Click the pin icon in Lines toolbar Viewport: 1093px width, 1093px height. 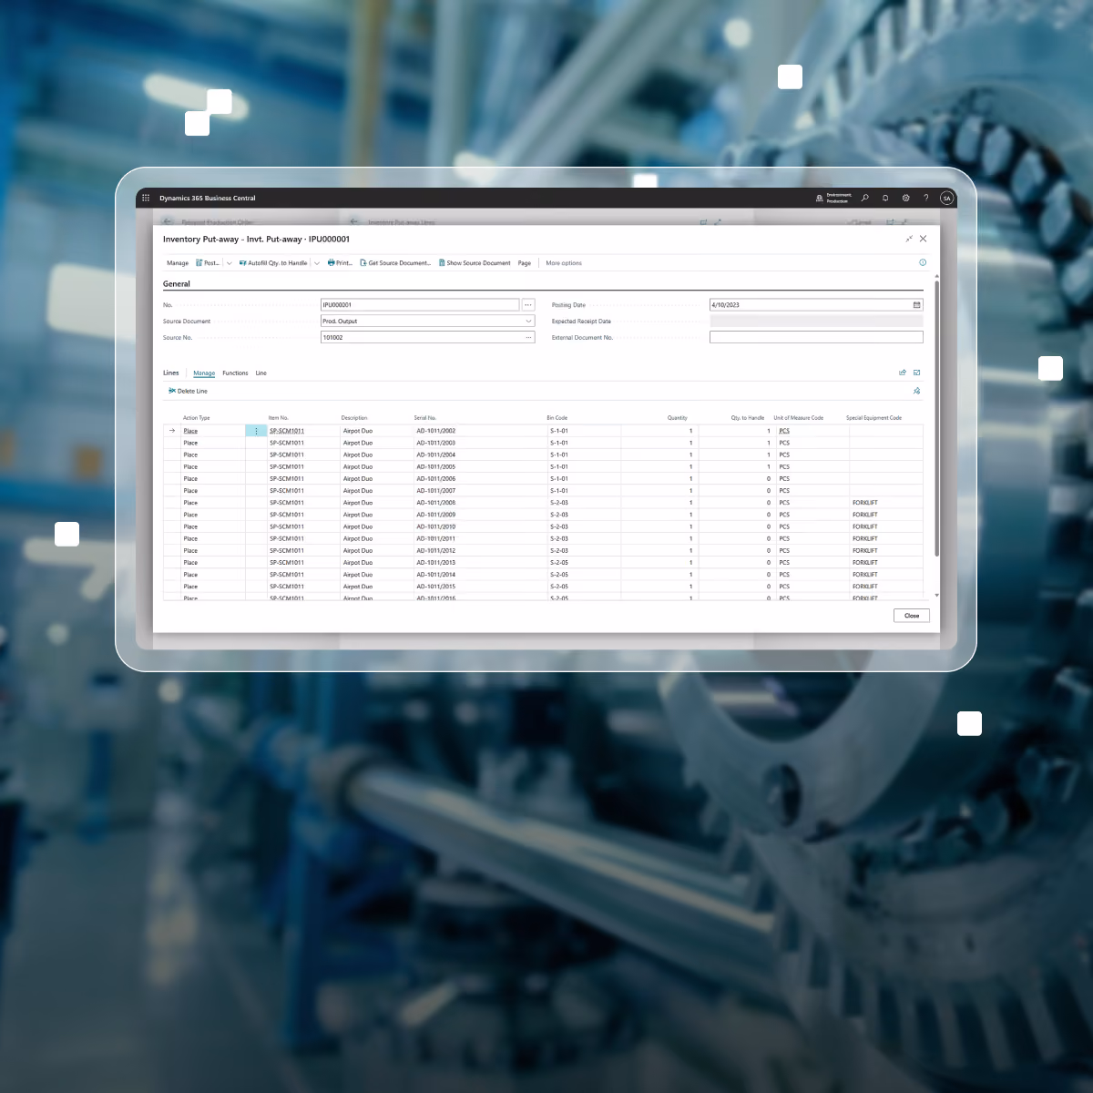coord(917,391)
